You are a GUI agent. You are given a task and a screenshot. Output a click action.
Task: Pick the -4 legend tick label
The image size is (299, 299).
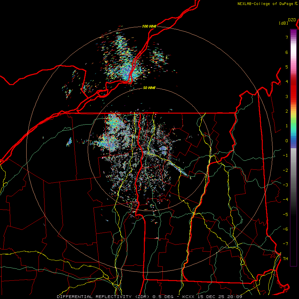285,199
